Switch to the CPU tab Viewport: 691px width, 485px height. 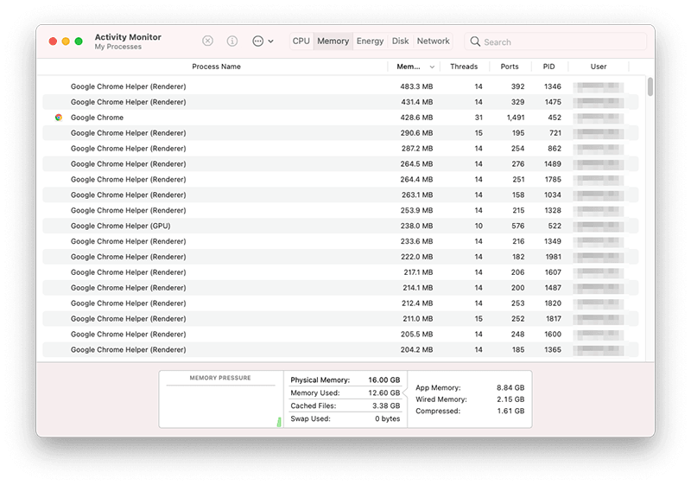point(301,41)
